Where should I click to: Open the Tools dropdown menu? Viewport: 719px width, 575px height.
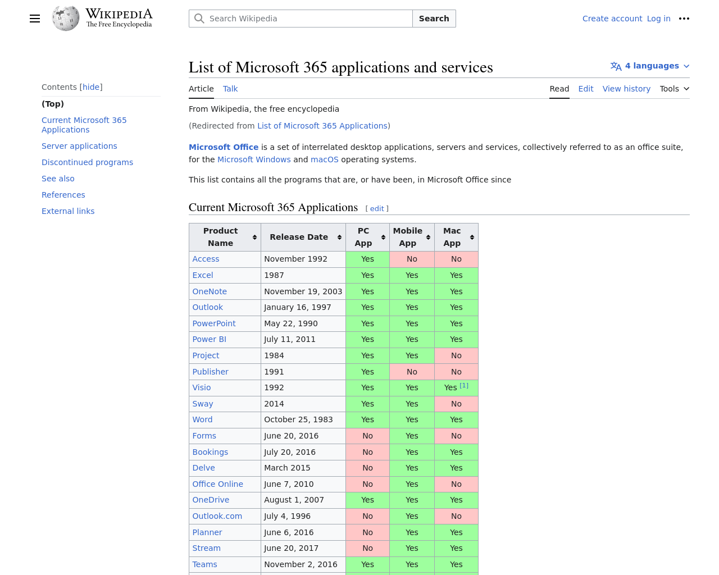point(675,89)
